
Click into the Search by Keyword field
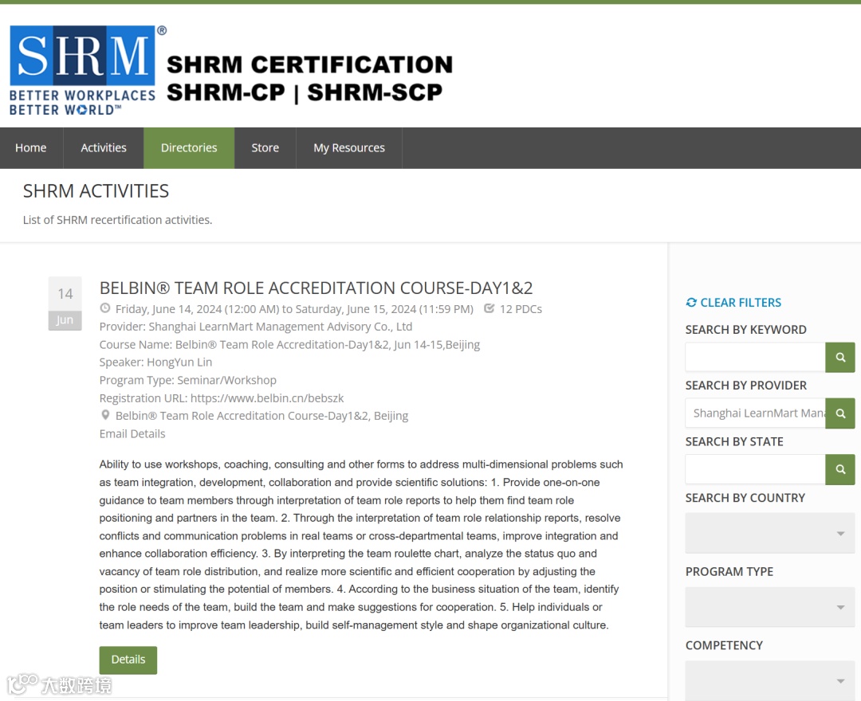pos(755,358)
